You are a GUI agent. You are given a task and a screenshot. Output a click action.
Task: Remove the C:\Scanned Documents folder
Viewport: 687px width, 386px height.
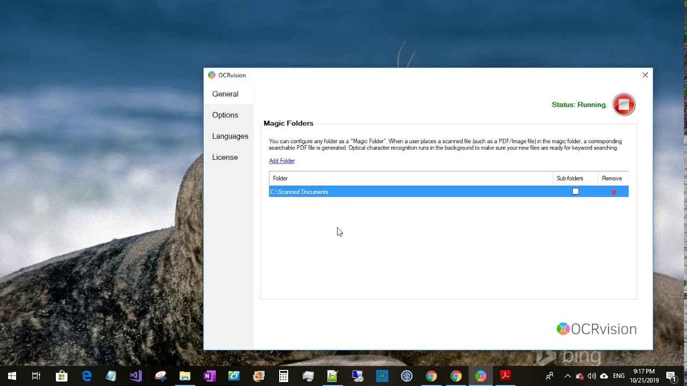click(613, 192)
